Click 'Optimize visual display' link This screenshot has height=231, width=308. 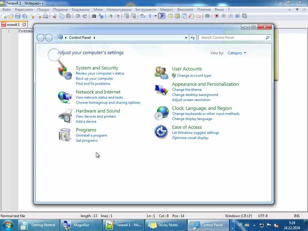[190, 138]
